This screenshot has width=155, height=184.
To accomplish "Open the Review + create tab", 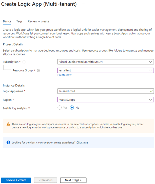I will (38, 21).
